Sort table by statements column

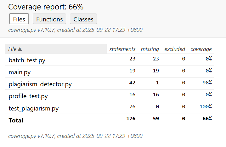click(122, 49)
